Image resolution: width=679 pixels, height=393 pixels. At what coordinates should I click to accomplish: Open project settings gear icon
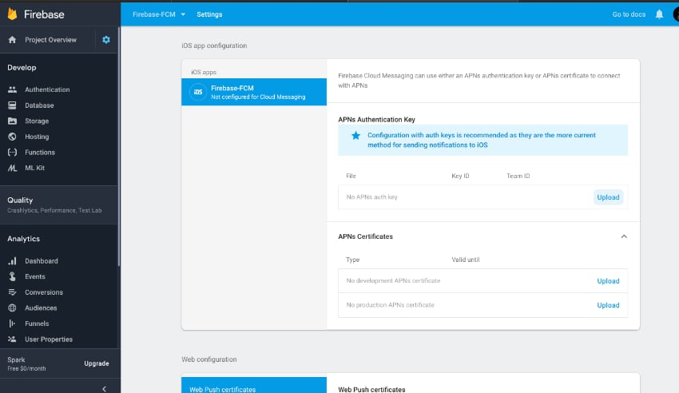click(x=106, y=40)
